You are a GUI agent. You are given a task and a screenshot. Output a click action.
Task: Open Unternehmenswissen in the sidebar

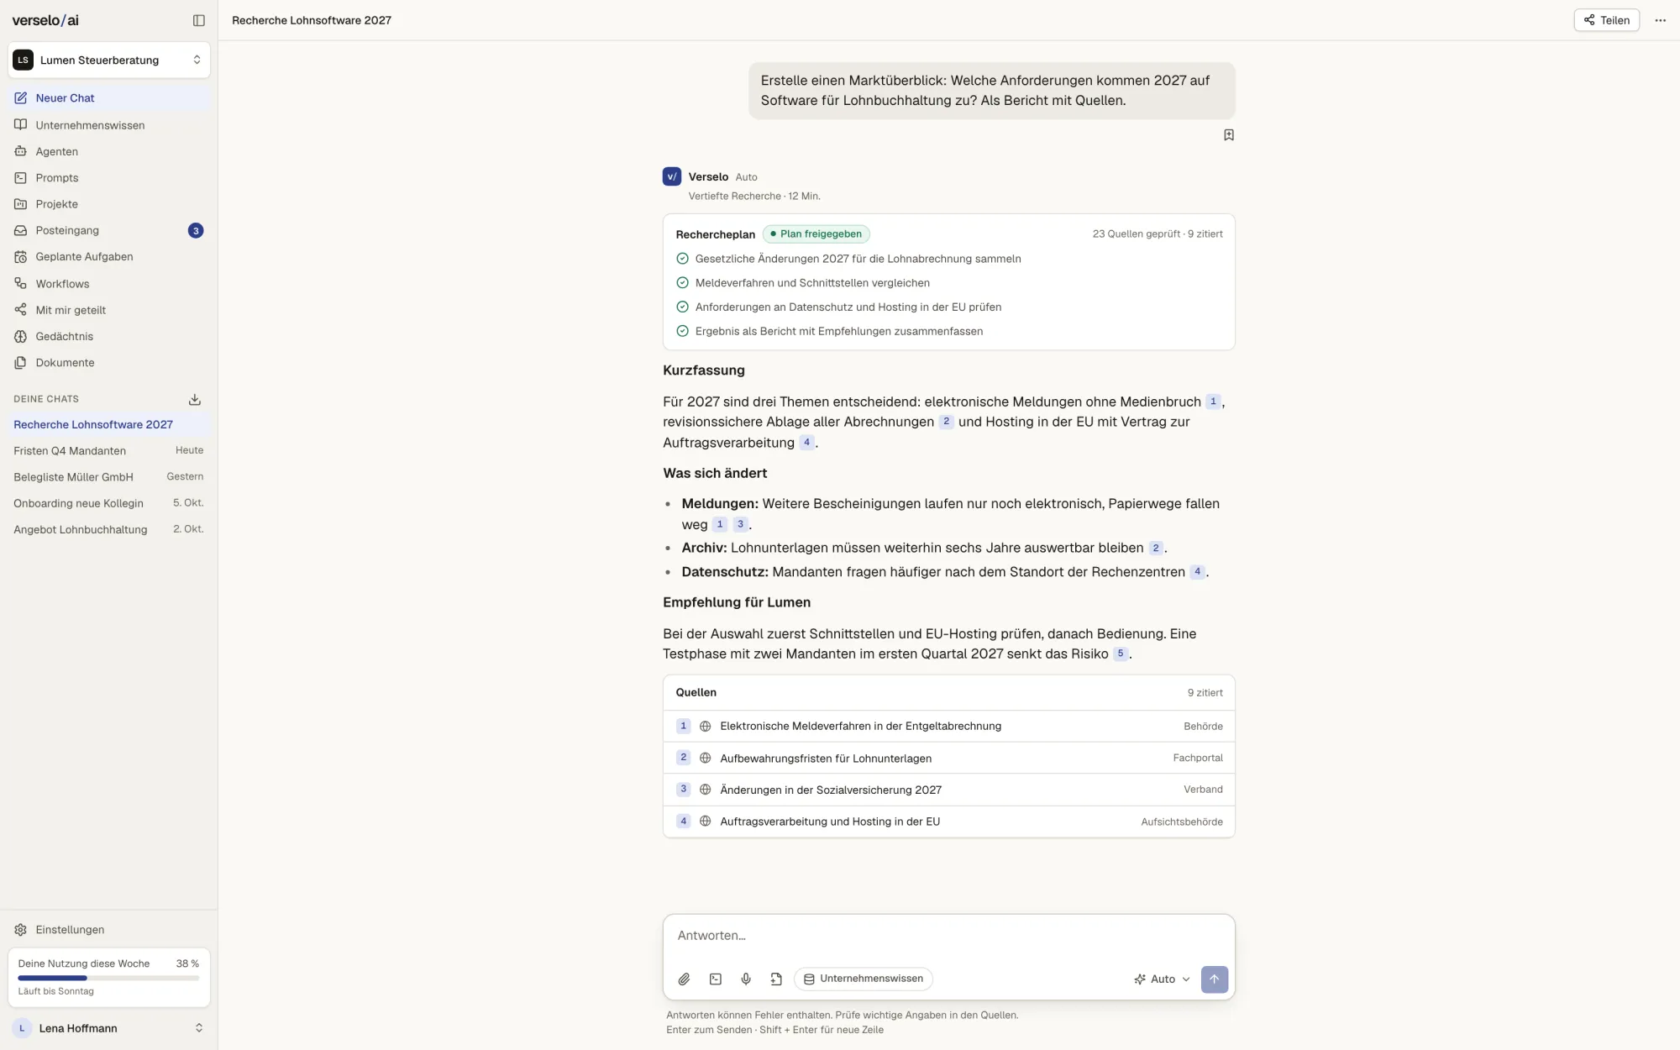pyautogui.click(x=109, y=125)
